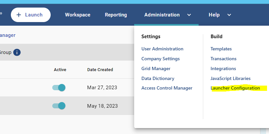Expand the Help dropdown chevron
Image resolution: width=269 pixels, height=134 pixels.
tap(229, 15)
